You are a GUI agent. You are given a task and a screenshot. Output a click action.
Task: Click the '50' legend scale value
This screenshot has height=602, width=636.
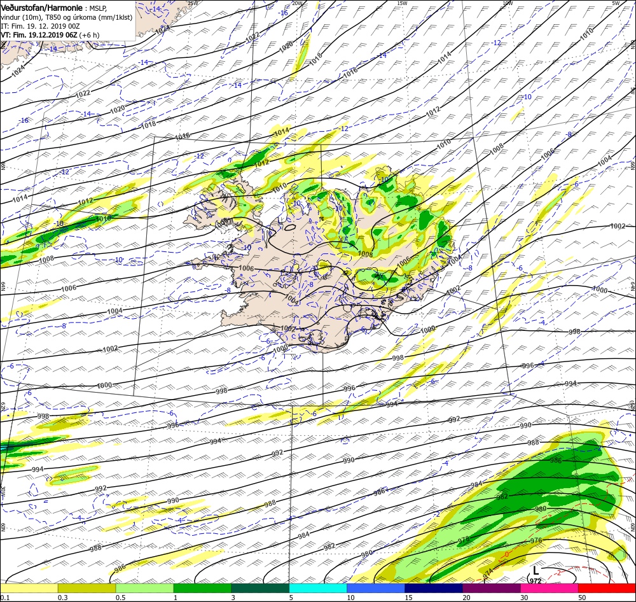(582, 598)
